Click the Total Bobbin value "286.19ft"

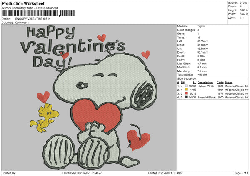[202, 75]
